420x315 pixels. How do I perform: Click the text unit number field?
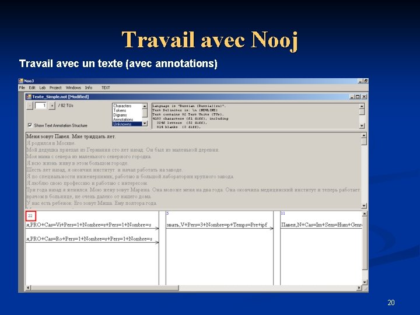pos(41,106)
